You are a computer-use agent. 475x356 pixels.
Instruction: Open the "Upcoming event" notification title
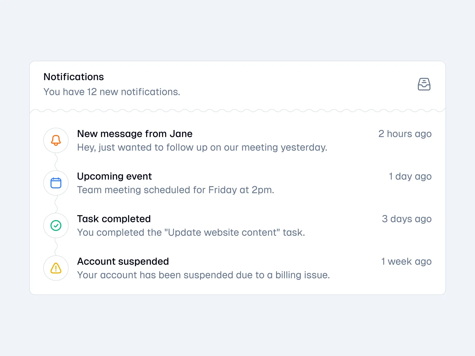114,176
